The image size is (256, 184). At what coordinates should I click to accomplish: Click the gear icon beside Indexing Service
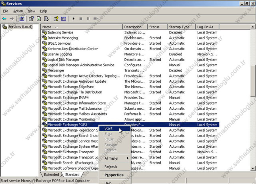tap(44, 32)
